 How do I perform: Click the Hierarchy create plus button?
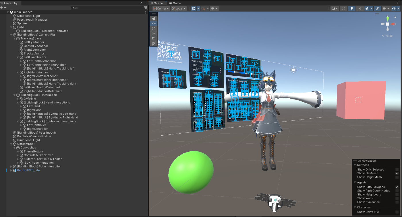[x=2, y=8]
